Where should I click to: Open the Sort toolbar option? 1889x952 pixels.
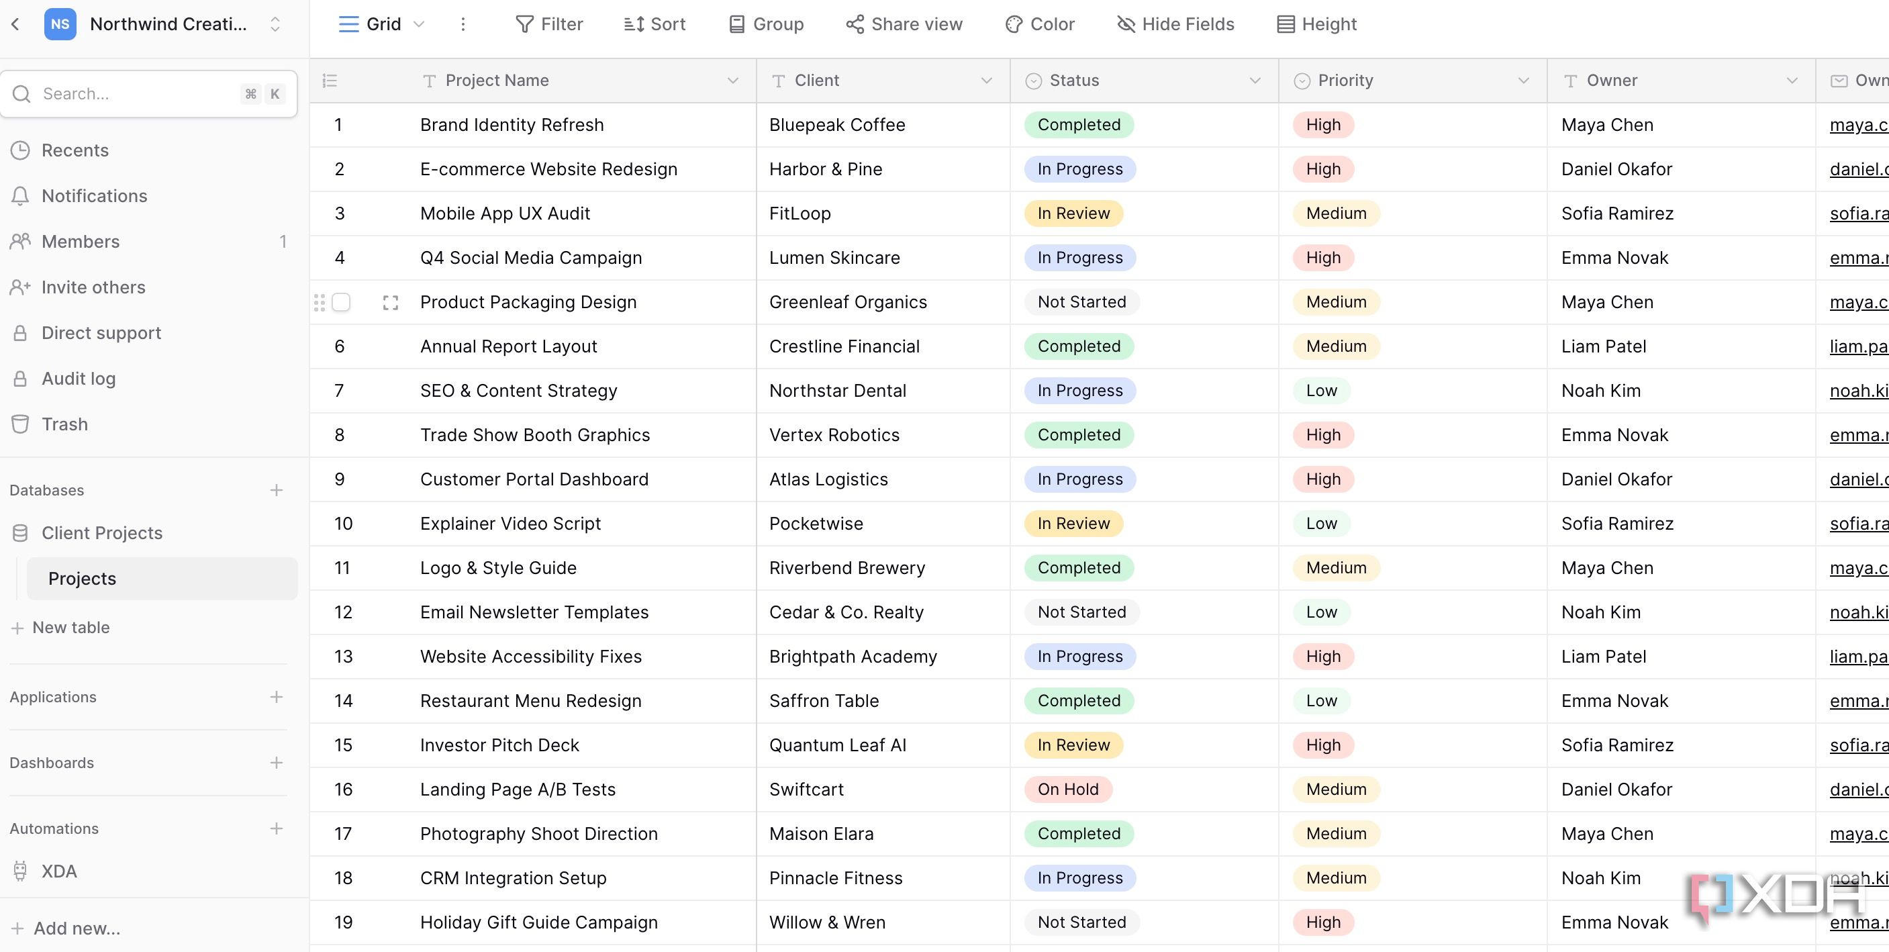(x=654, y=24)
